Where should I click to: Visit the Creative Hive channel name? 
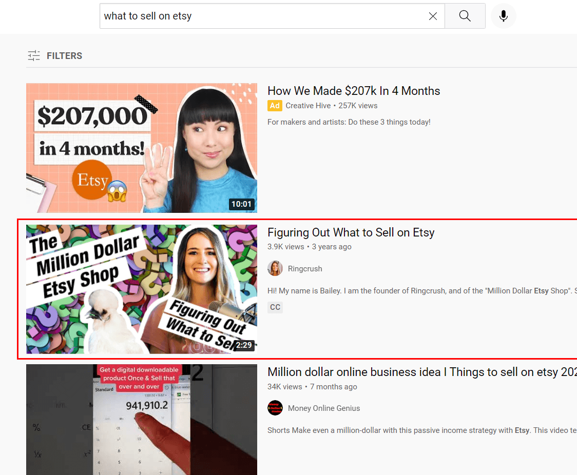pyautogui.click(x=308, y=106)
